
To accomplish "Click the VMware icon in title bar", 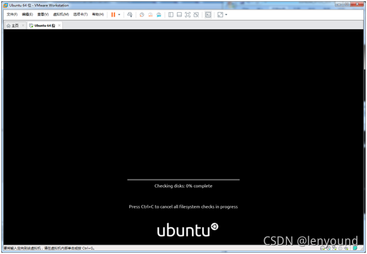I will (x=5, y=5).
